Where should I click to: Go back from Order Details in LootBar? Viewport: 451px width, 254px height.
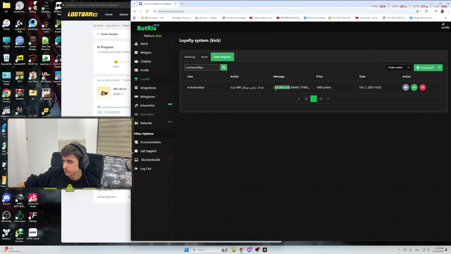(x=98, y=34)
